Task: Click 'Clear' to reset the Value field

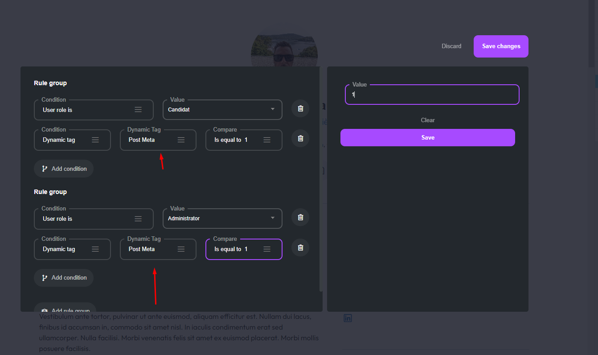Action: 427,120
